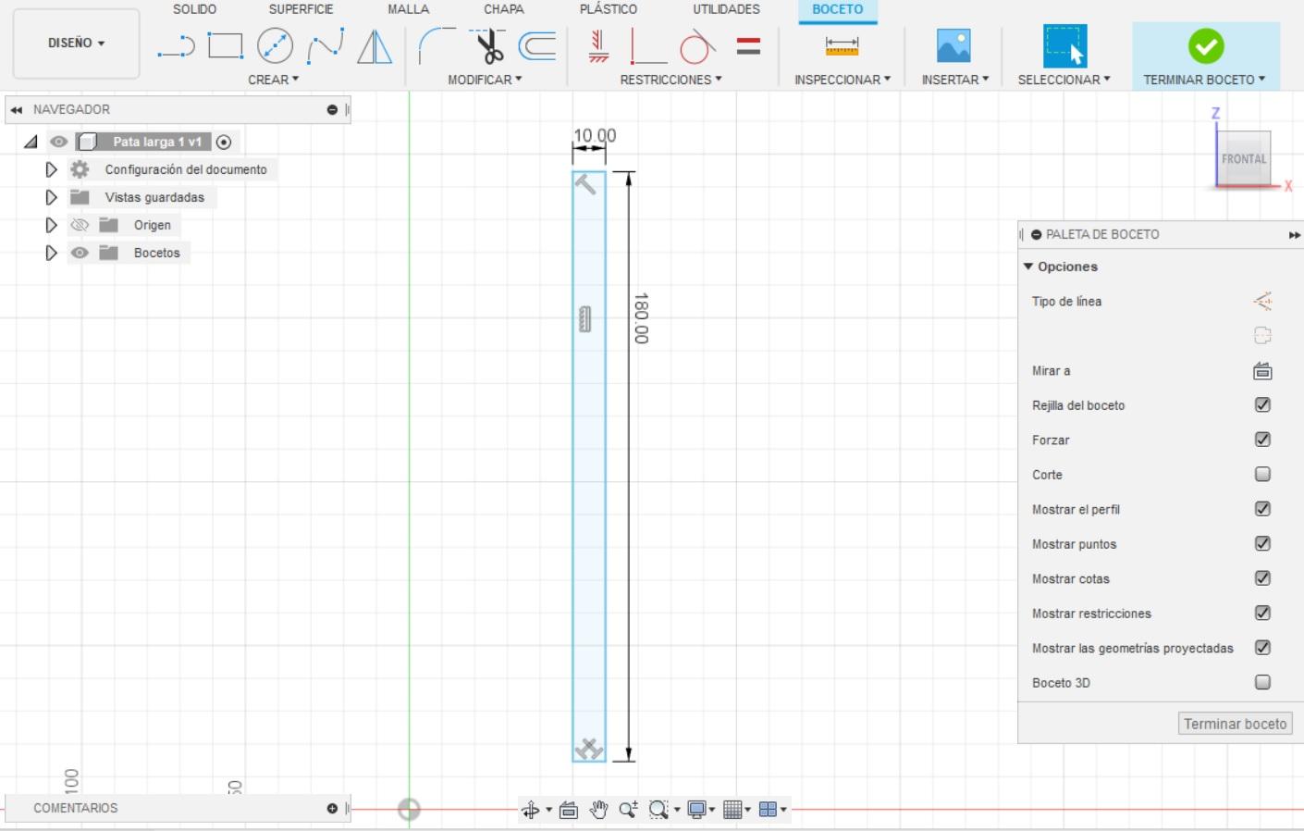Switch to the SUPERFICIE tab

301,9
